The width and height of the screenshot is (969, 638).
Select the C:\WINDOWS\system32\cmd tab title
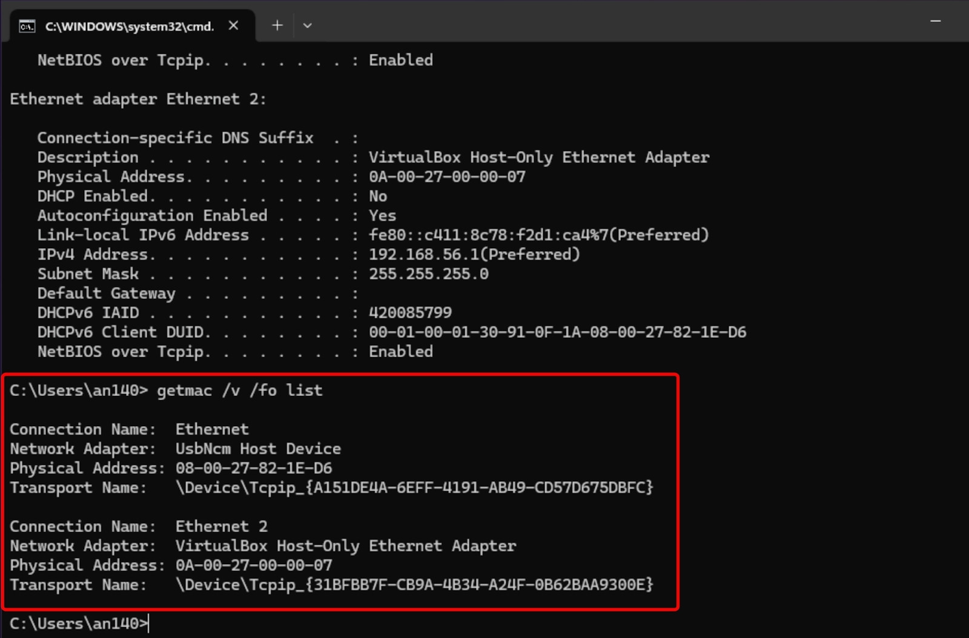pyautogui.click(x=130, y=26)
